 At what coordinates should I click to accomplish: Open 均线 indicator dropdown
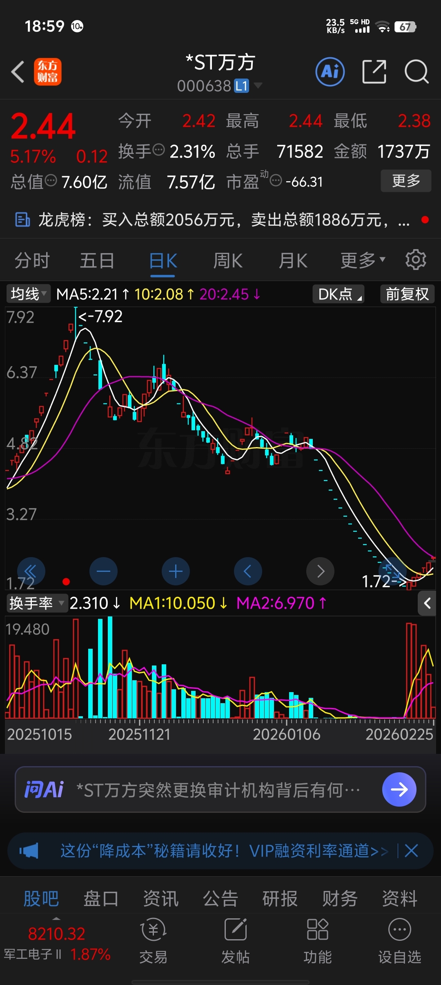click(x=28, y=294)
